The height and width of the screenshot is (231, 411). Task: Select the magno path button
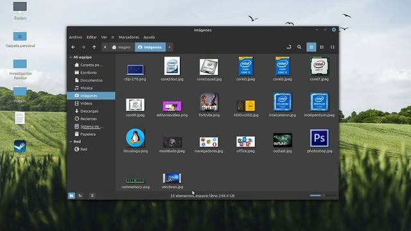pyautogui.click(x=121, y=47)
